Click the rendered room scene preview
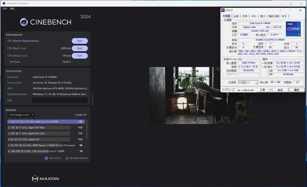 point(200,95)
